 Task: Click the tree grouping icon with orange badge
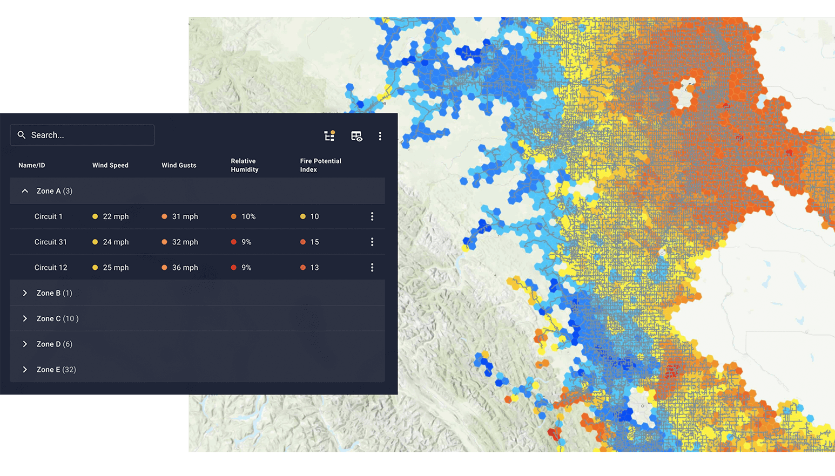click(329, 136)
